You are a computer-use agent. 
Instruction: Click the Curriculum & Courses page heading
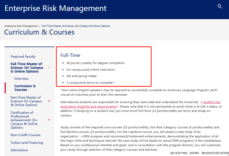(39, 32)
